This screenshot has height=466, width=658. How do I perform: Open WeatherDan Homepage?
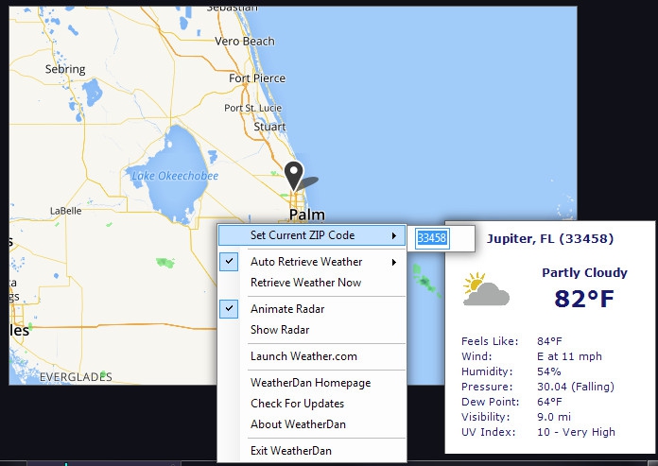point(310,383)
